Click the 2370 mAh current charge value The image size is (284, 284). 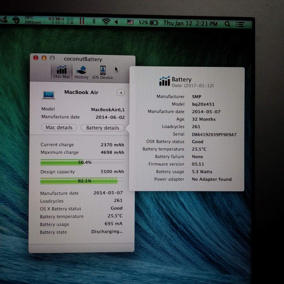pyautogui.click(x=112, y=145)
